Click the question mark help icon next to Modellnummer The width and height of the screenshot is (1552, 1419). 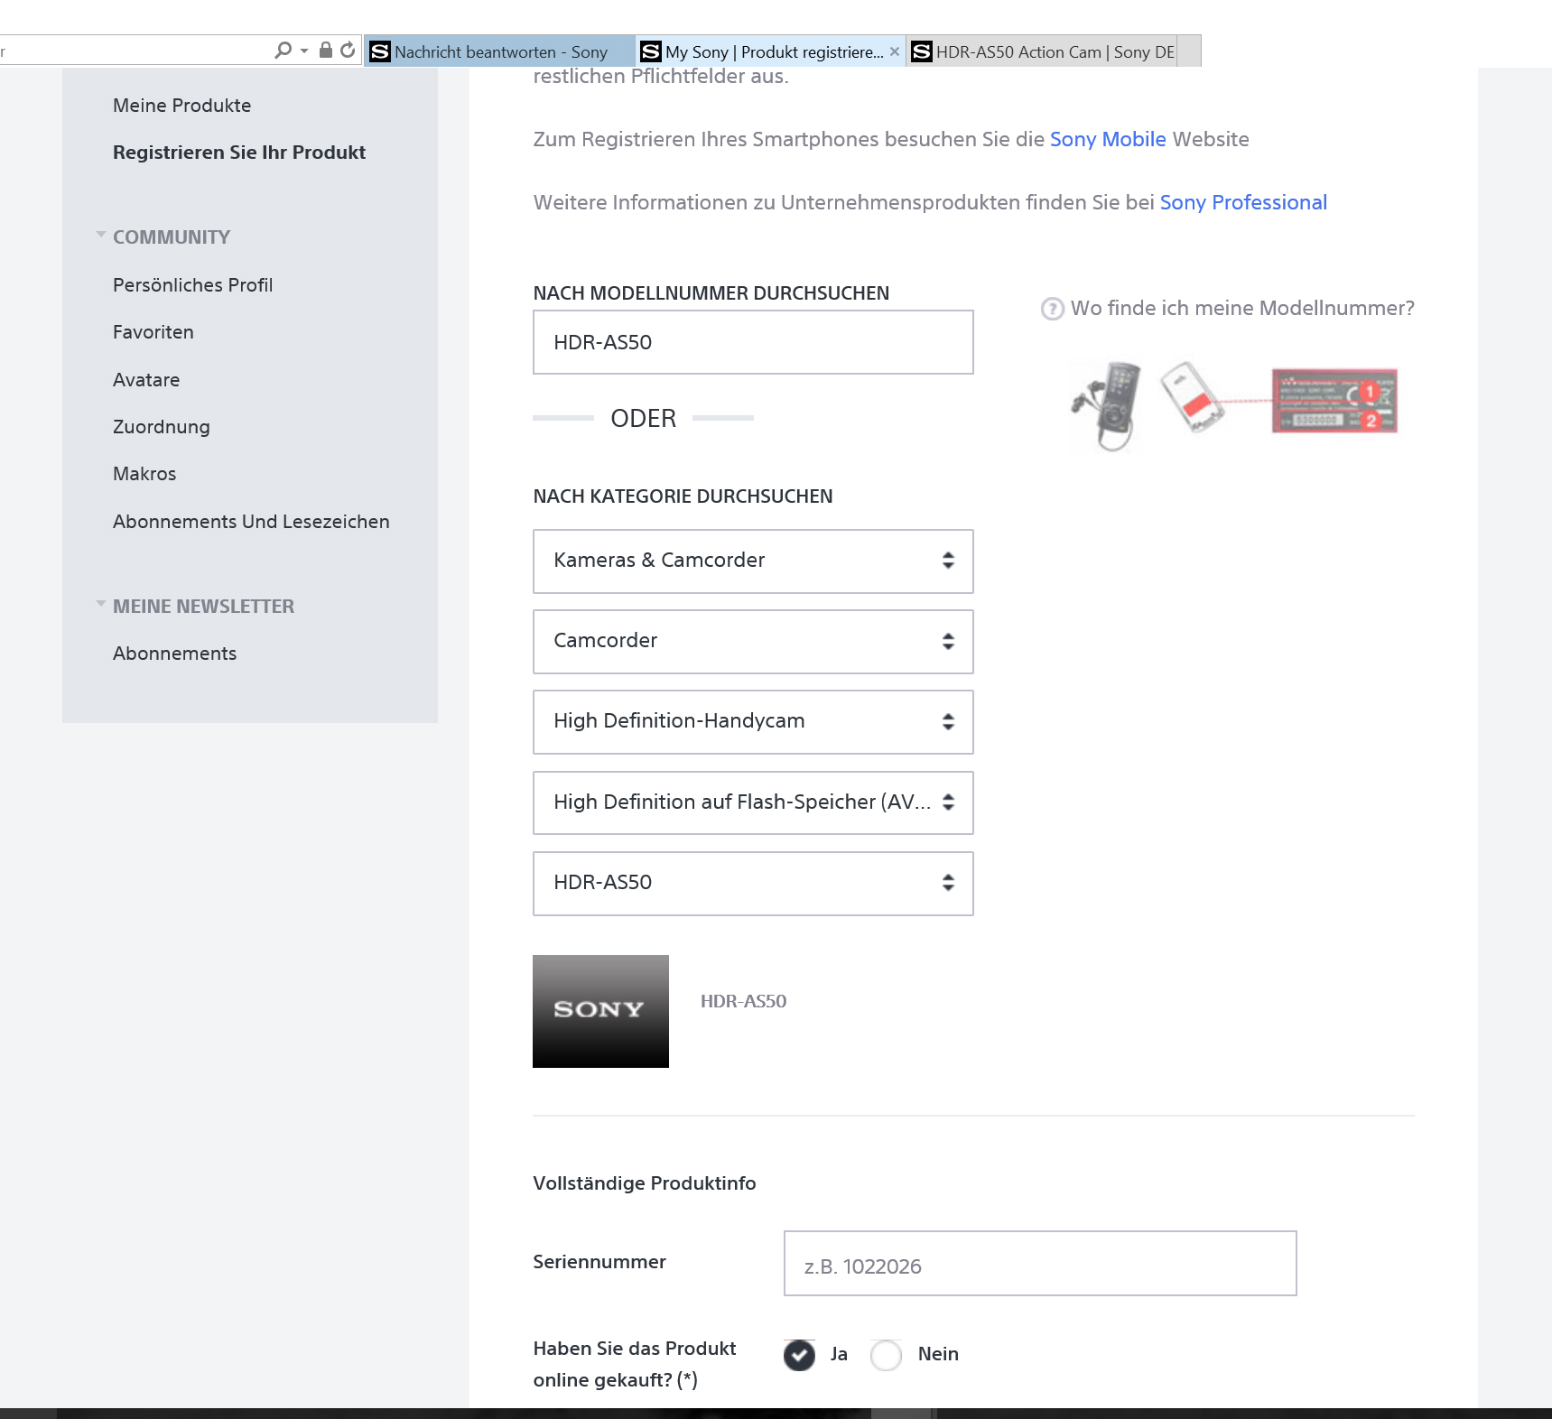1053,309
